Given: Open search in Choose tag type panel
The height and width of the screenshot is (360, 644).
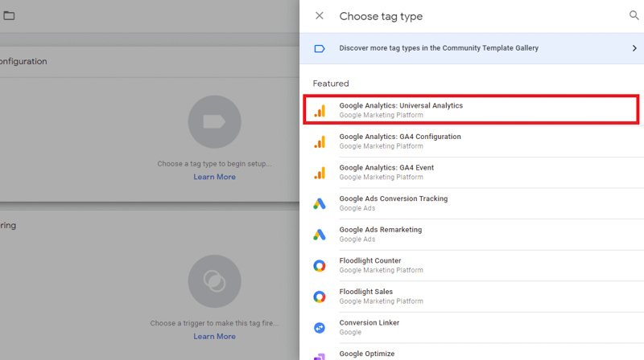Looking at the screenshot, I should 634,15.
